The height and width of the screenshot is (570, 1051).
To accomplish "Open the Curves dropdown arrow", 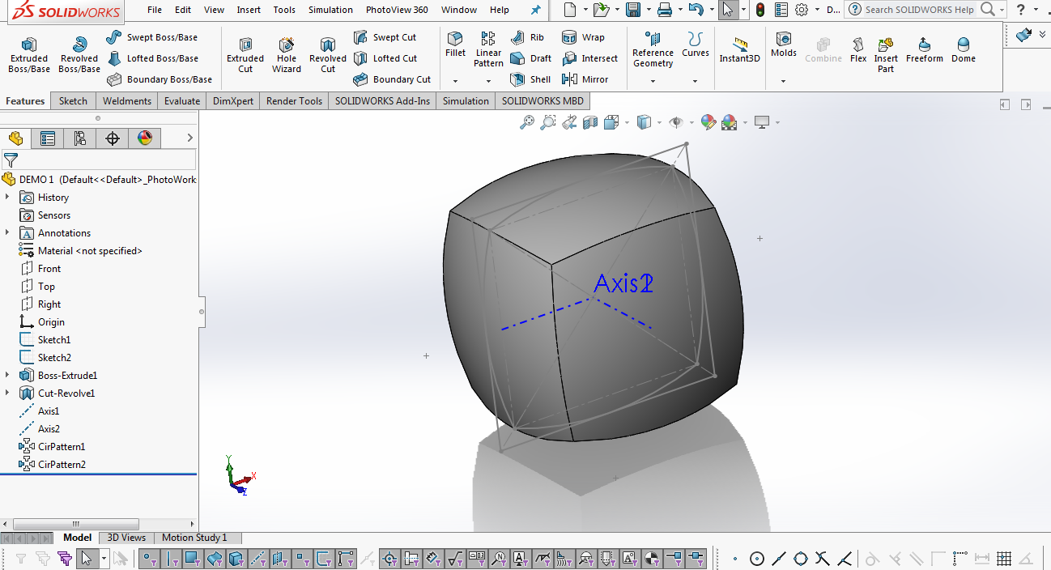I will point(695,81).
